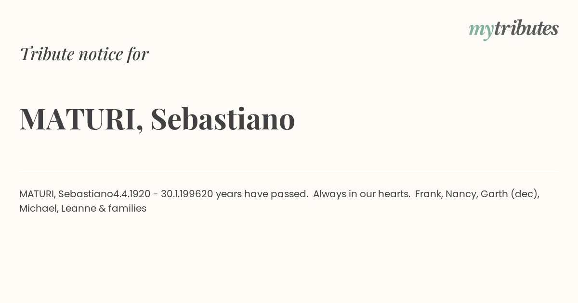
Task: Click "MATURI," at start of body text
Action: [x=37, y=194]
